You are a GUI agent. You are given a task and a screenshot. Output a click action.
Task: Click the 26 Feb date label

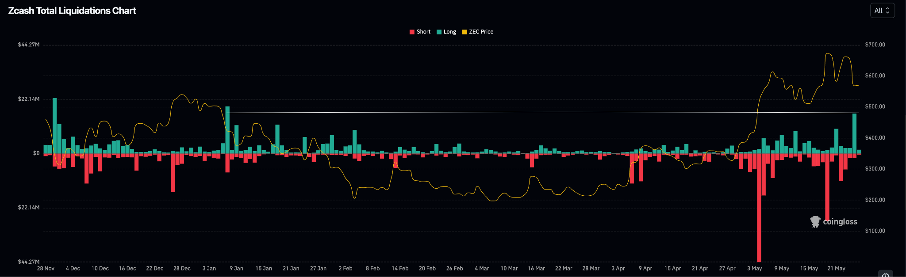454,269
